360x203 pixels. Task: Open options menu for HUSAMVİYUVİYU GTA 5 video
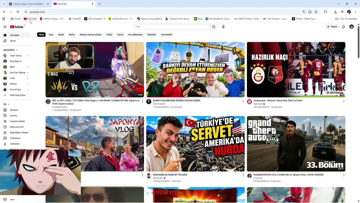344,175
